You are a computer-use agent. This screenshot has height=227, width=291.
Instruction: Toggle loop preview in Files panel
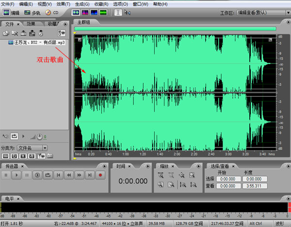click(x=14, y=136)
